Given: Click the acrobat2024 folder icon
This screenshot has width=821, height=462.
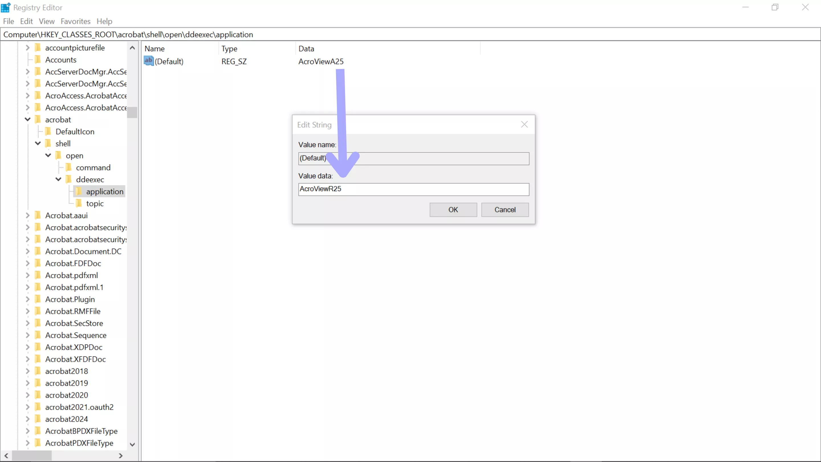Looking at the screenshot, I should click(38, 419).
